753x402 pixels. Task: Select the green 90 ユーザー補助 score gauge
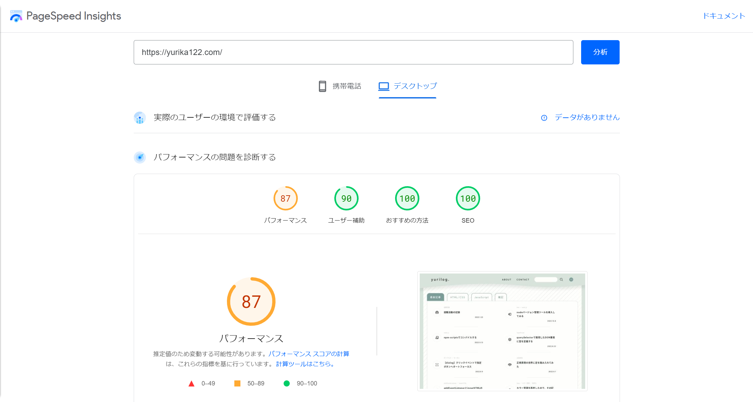pos(346,198)
